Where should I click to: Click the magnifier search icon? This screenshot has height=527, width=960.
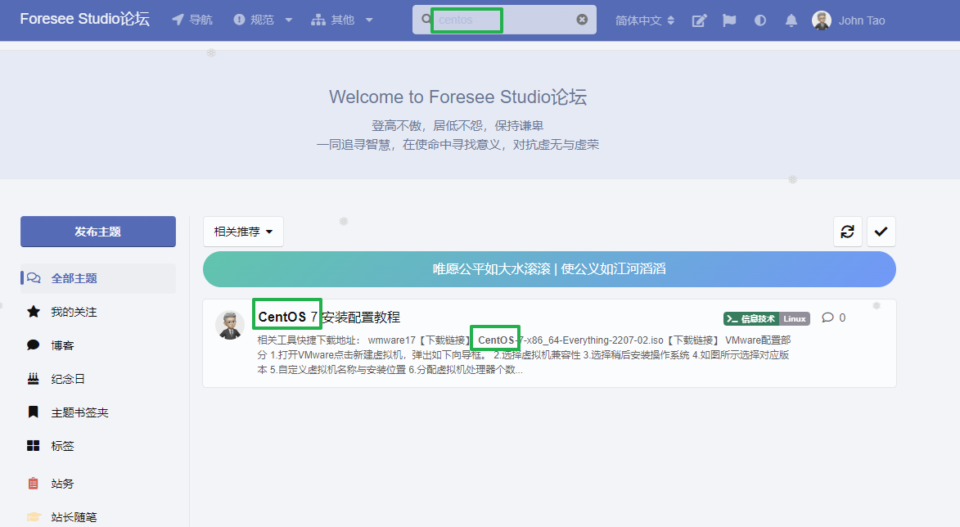click(x=426, y=20)
